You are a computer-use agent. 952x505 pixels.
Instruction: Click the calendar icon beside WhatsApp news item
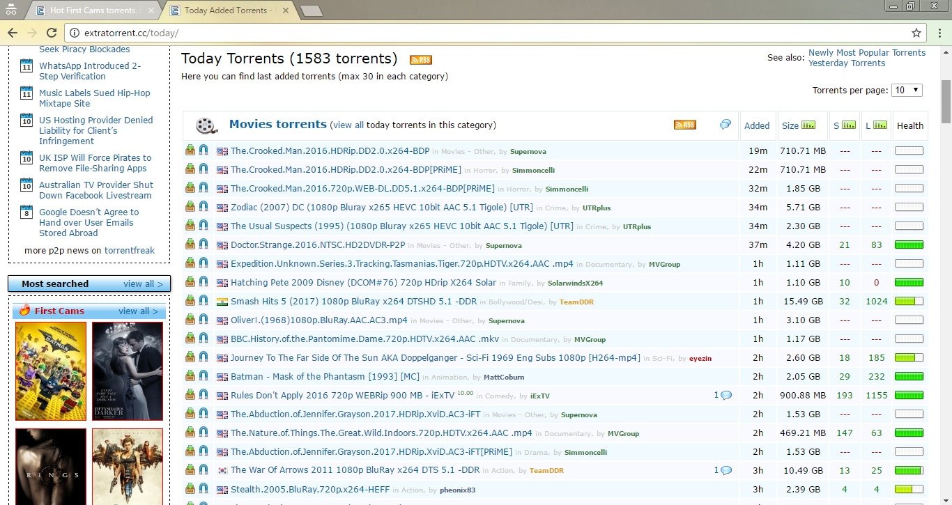pyautogui.click(x=26, y=66)
